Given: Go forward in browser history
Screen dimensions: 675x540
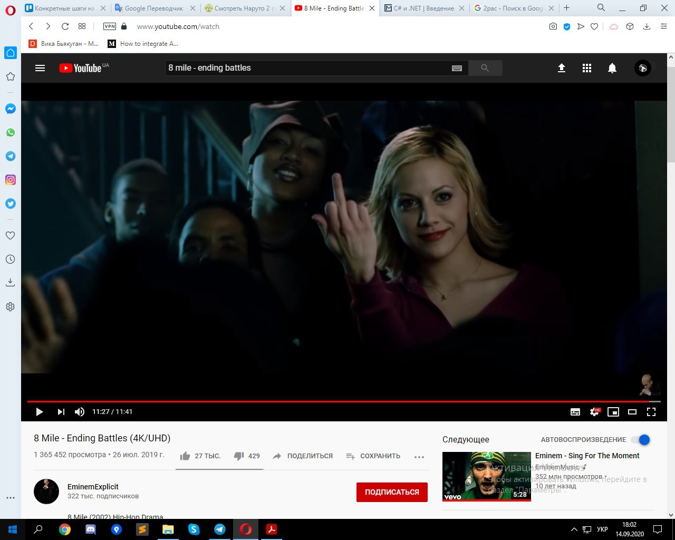Looking at the screenshot, I should [48, 26].
